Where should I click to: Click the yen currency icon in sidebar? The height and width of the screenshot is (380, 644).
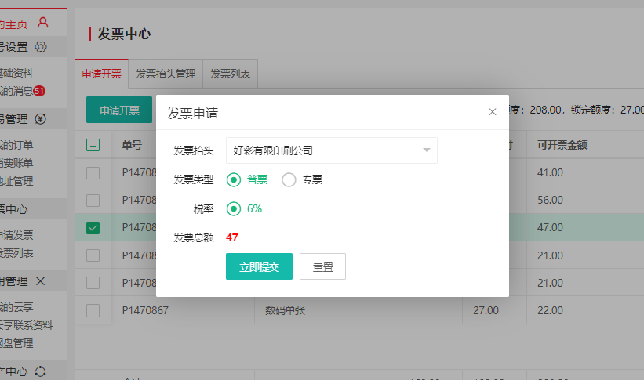41,119
